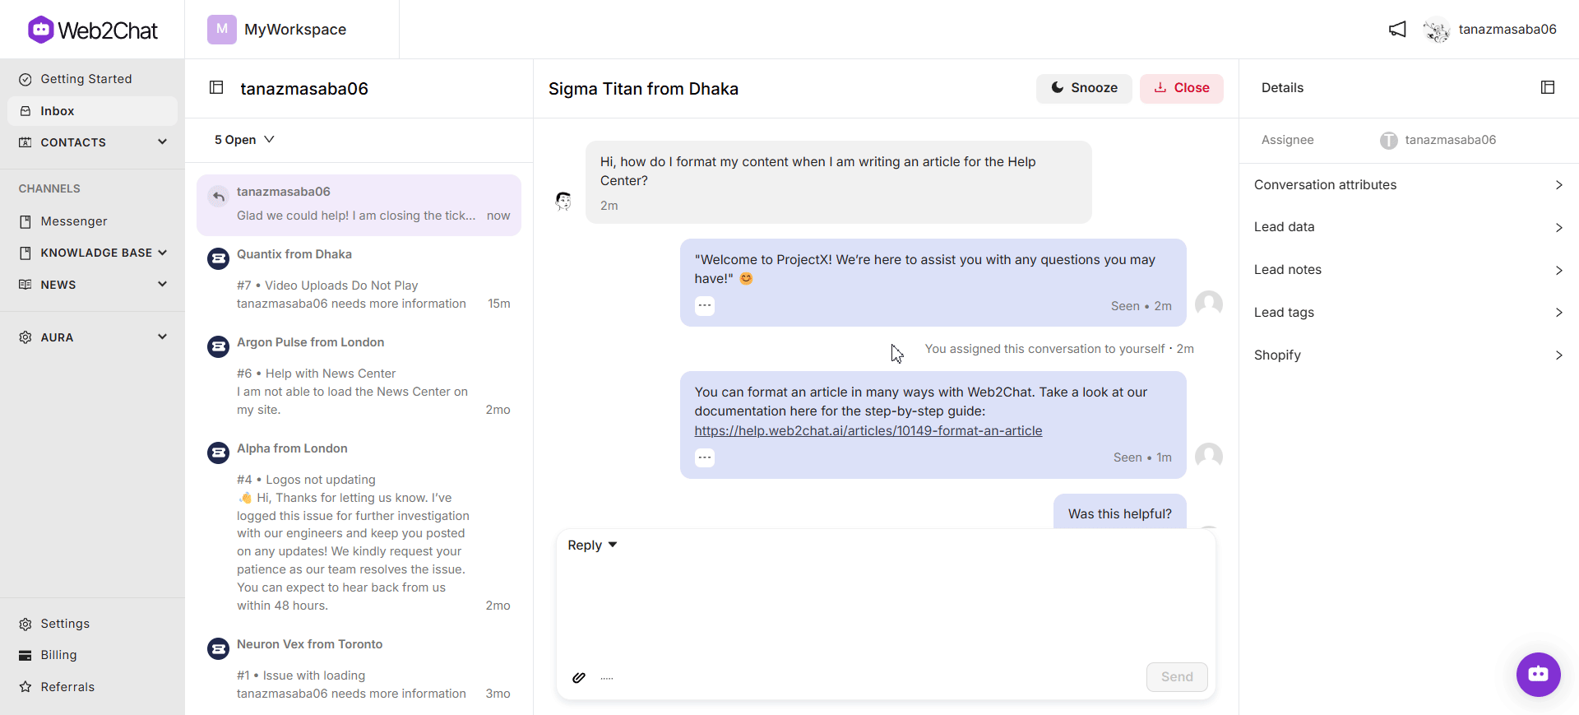Click options on the Welcome to ProjectX message

pos(705,305)
